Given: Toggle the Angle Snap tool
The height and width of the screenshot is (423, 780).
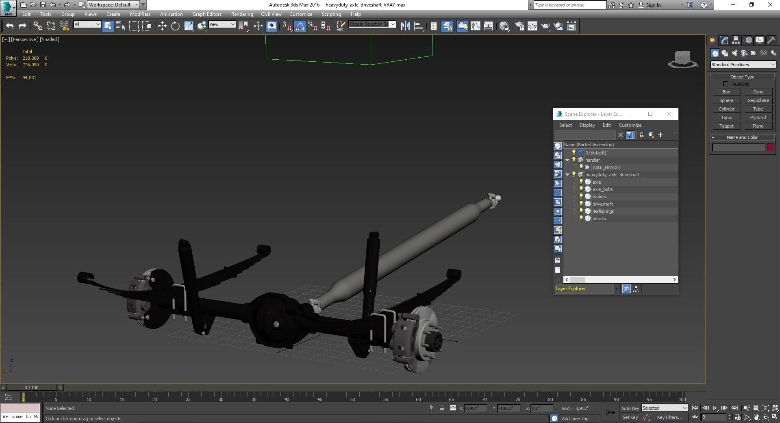Looking at the screenshot, I should [x=300, y=26].
